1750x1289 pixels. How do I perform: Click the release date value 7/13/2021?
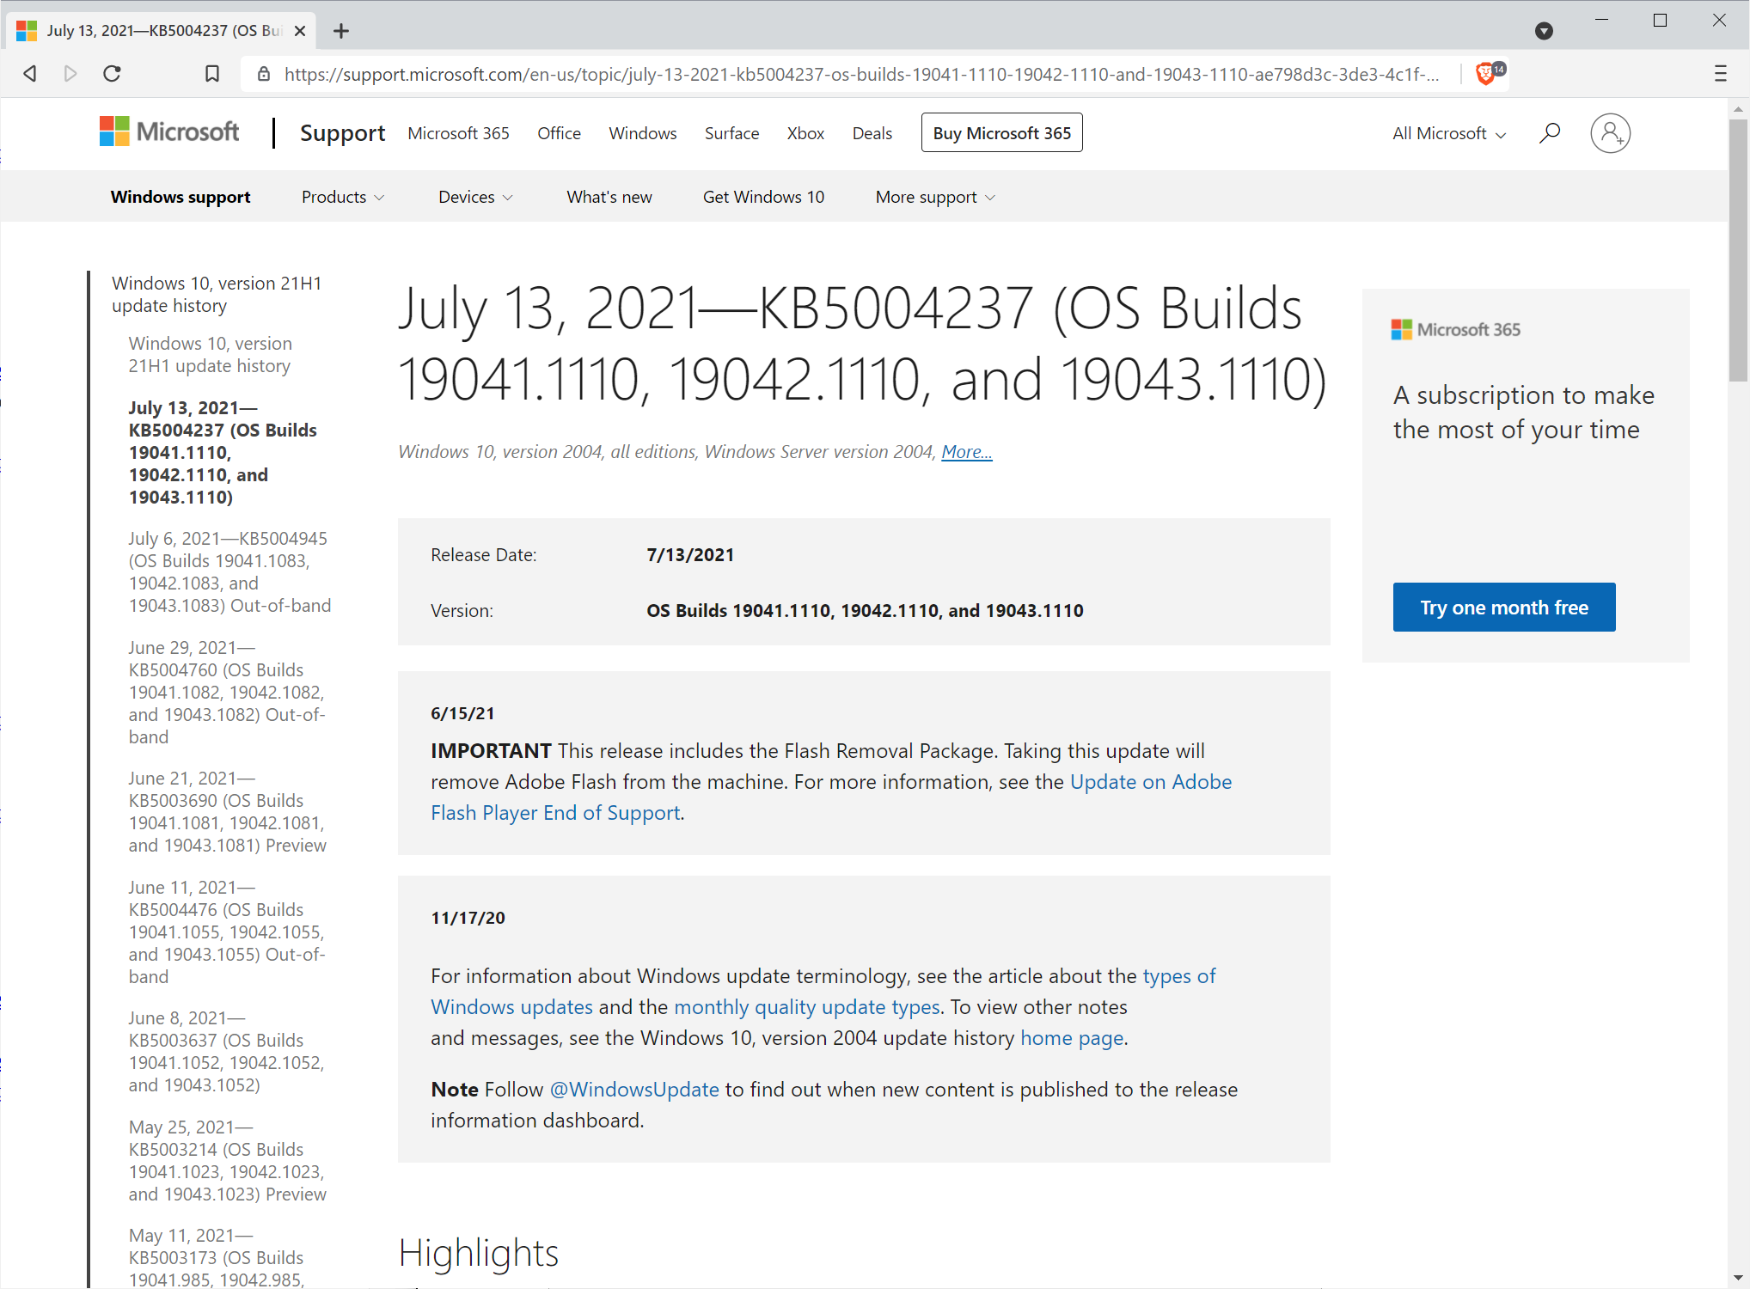690,555
